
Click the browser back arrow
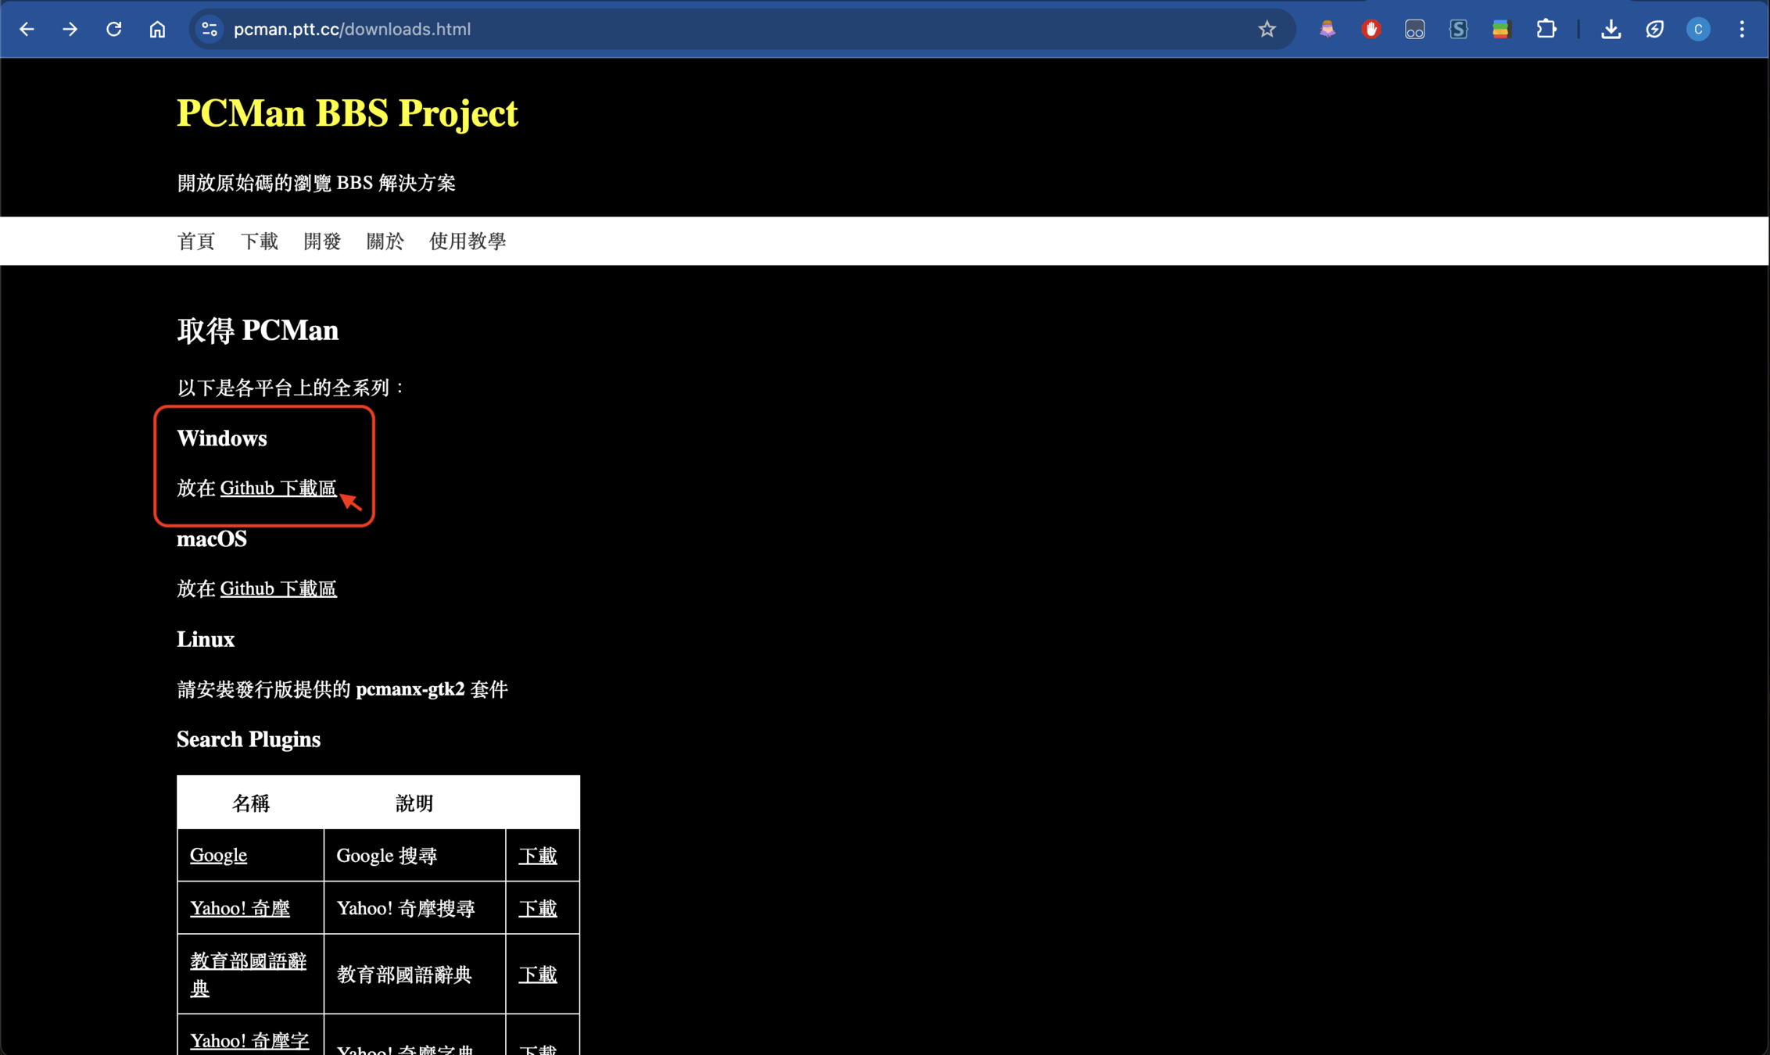(27, 29)
